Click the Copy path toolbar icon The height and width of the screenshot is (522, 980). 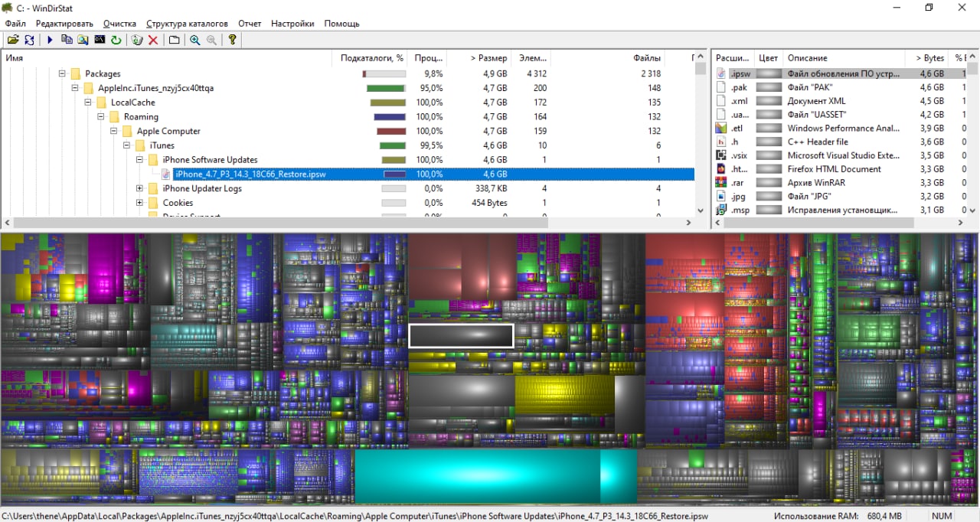(67, 40)
